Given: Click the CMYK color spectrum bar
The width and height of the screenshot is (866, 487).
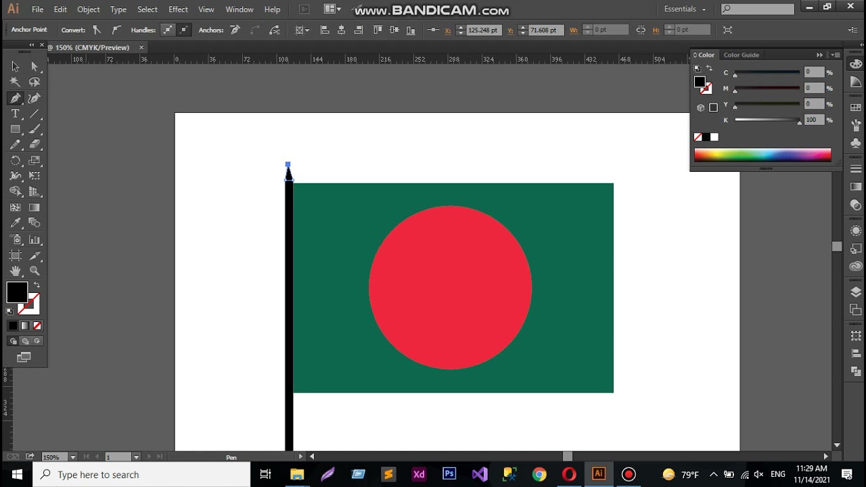Looking at the screenshot, I should [x=762, y=155].
